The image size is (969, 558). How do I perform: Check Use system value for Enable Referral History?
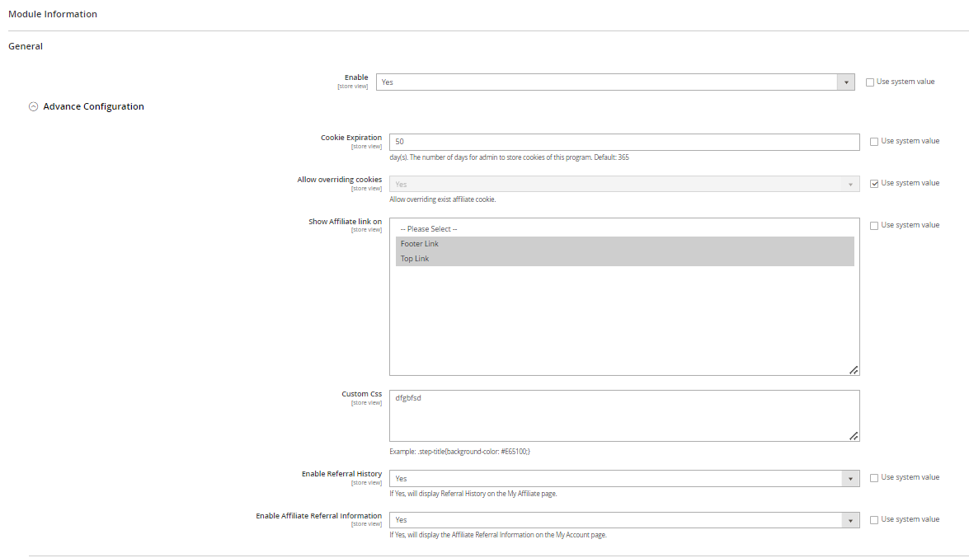874,478
